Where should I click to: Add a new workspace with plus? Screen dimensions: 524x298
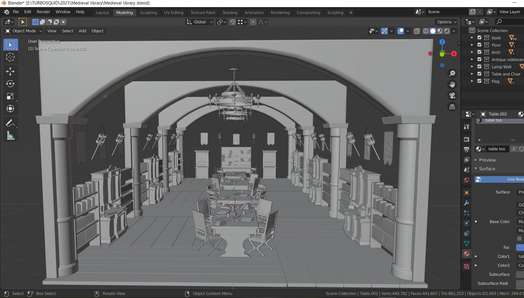(351, 12)
